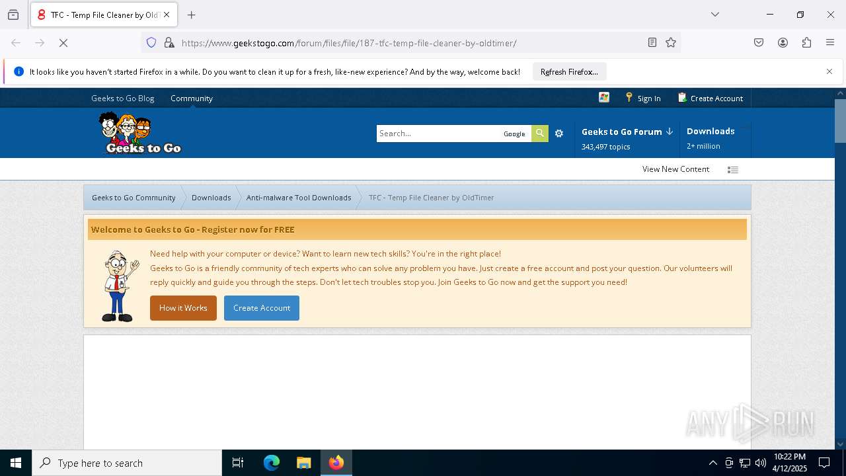Viewport: 846px width, 476px height.
Task: Click the Windows Live sign-in icon
Action: click(604, 97)
